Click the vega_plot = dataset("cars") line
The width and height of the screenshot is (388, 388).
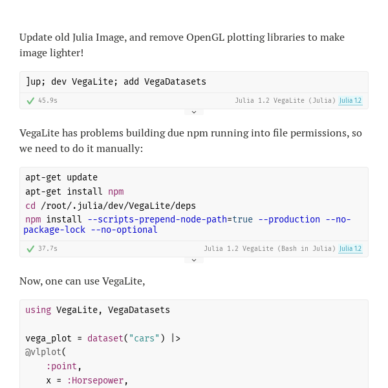point(103,338)
